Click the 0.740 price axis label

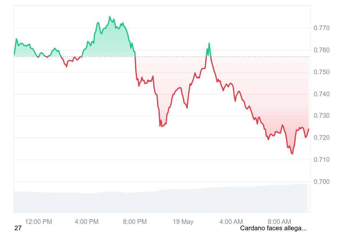[322, 94]
